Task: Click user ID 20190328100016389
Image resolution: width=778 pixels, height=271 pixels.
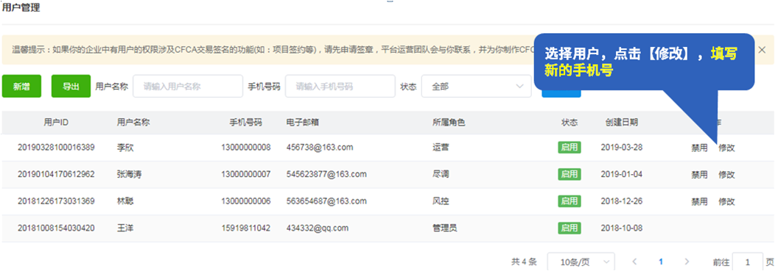Action: 56,148
